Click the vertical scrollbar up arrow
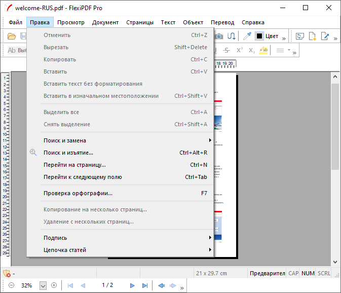The width and height of the screenshot is (341, 293). coord(335,77)
